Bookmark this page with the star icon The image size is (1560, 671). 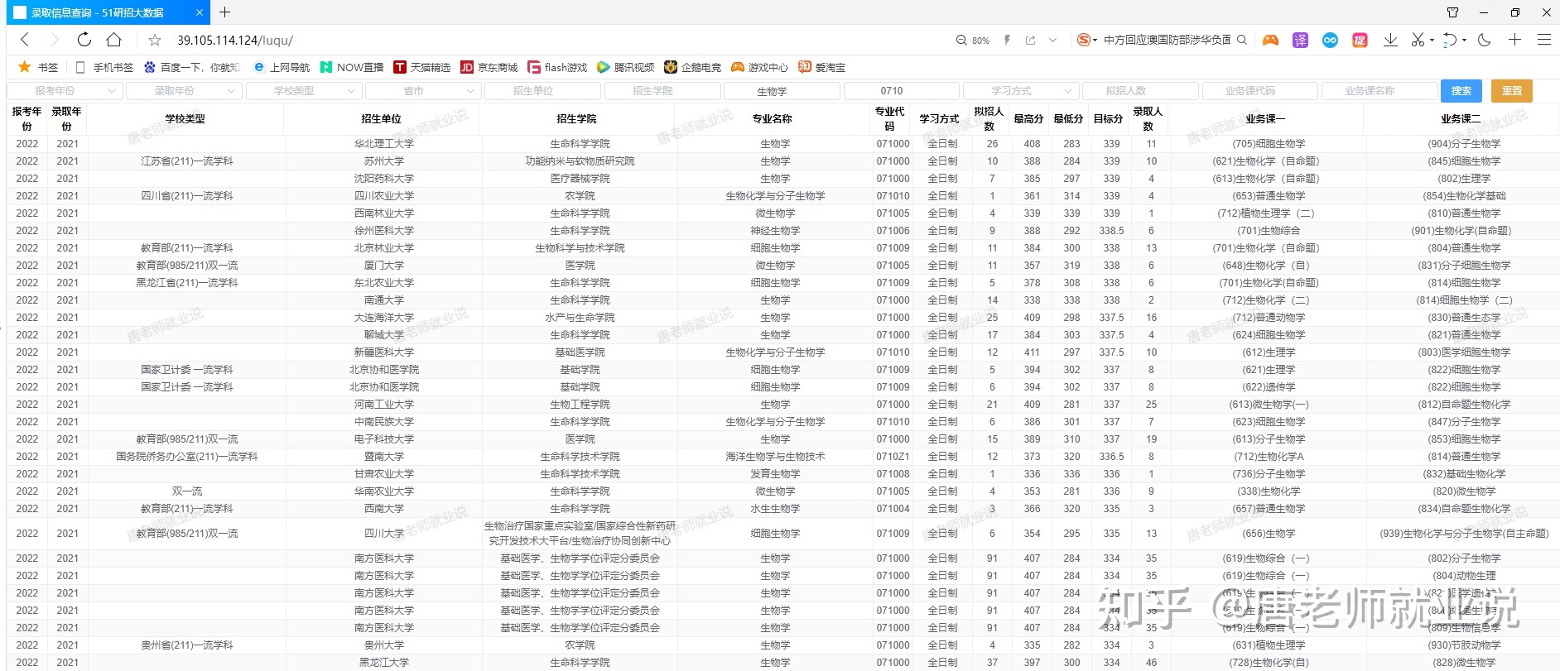[154, 40]
